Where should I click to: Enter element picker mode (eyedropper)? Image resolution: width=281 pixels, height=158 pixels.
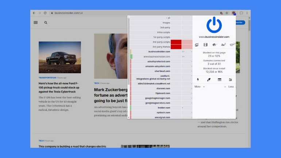click(x=209, y=80)
